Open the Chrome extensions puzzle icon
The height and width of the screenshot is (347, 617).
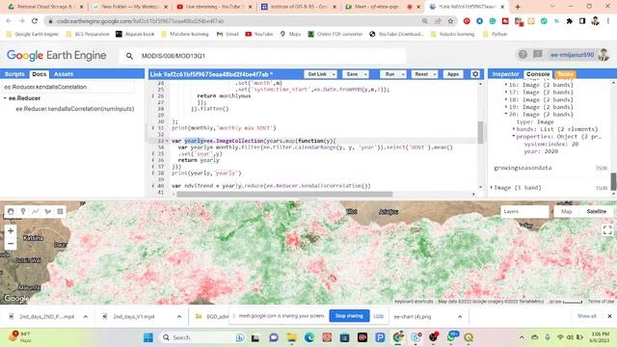(x=570, y=21)
